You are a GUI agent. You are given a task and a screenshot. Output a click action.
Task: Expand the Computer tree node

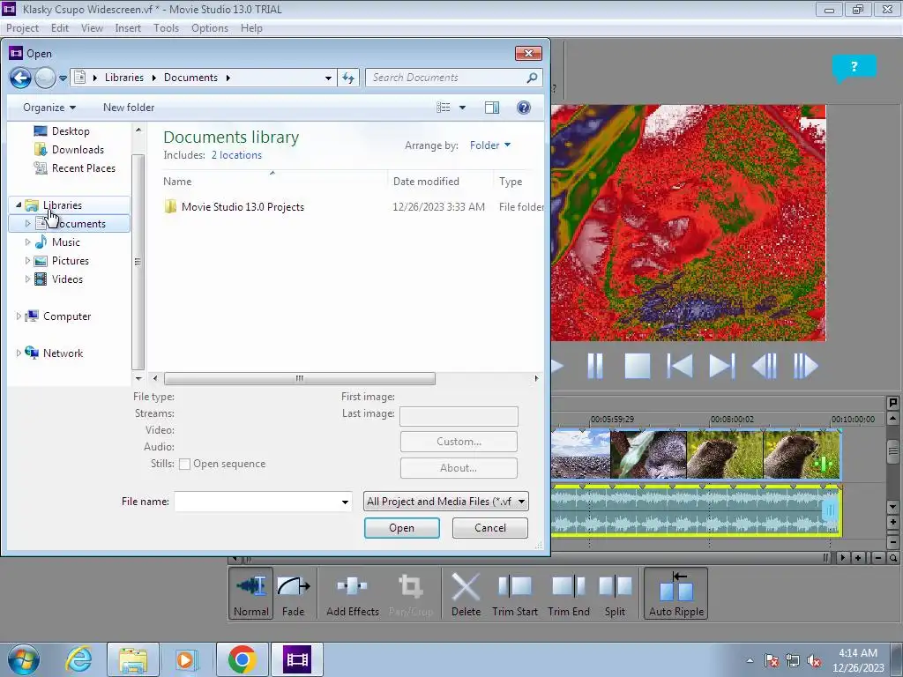coord(19,316)
